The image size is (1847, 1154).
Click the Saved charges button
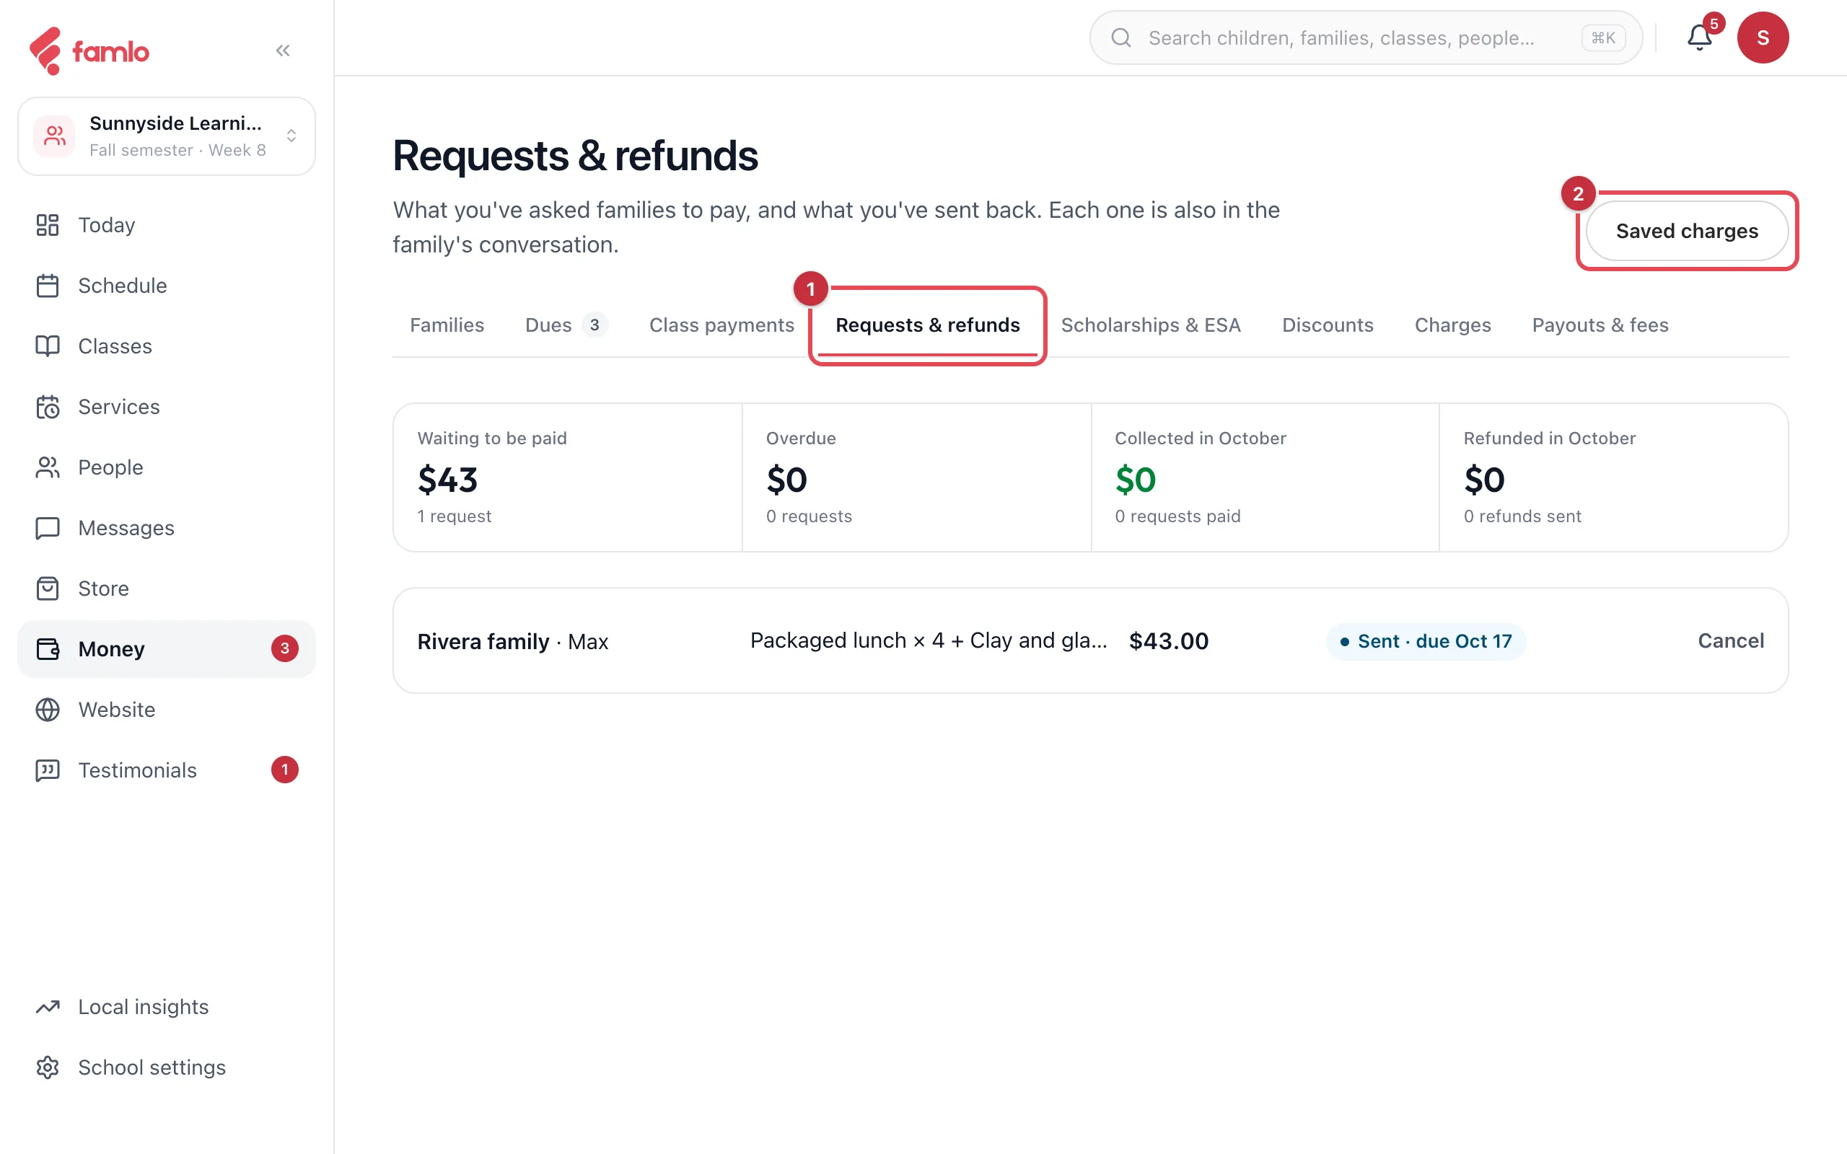(1687, 231)
